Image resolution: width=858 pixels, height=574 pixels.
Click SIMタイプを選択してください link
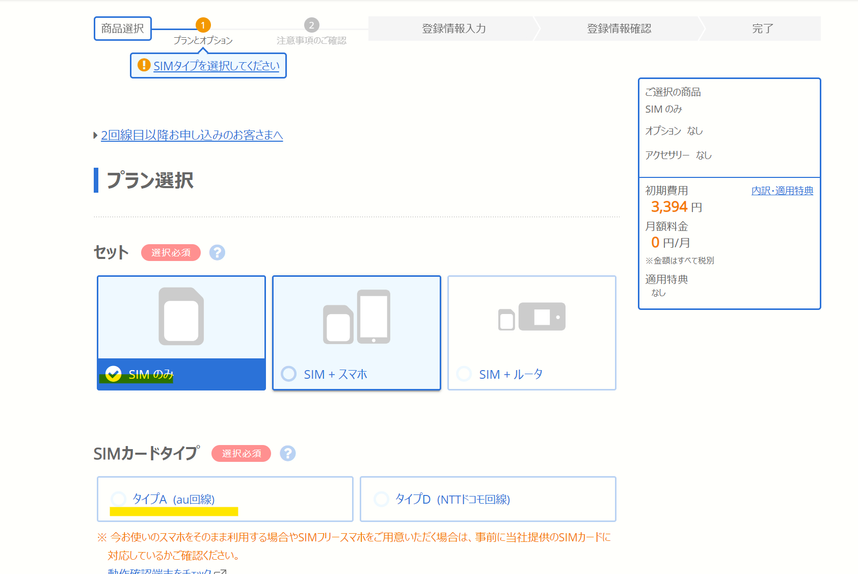point(216,66)
